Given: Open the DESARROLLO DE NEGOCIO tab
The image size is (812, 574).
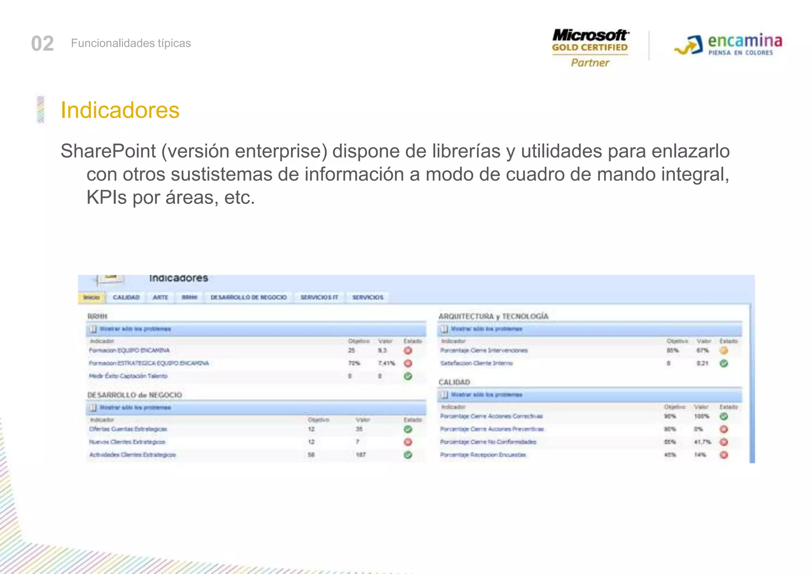Looking at the screenshot, I should point(249,297).
